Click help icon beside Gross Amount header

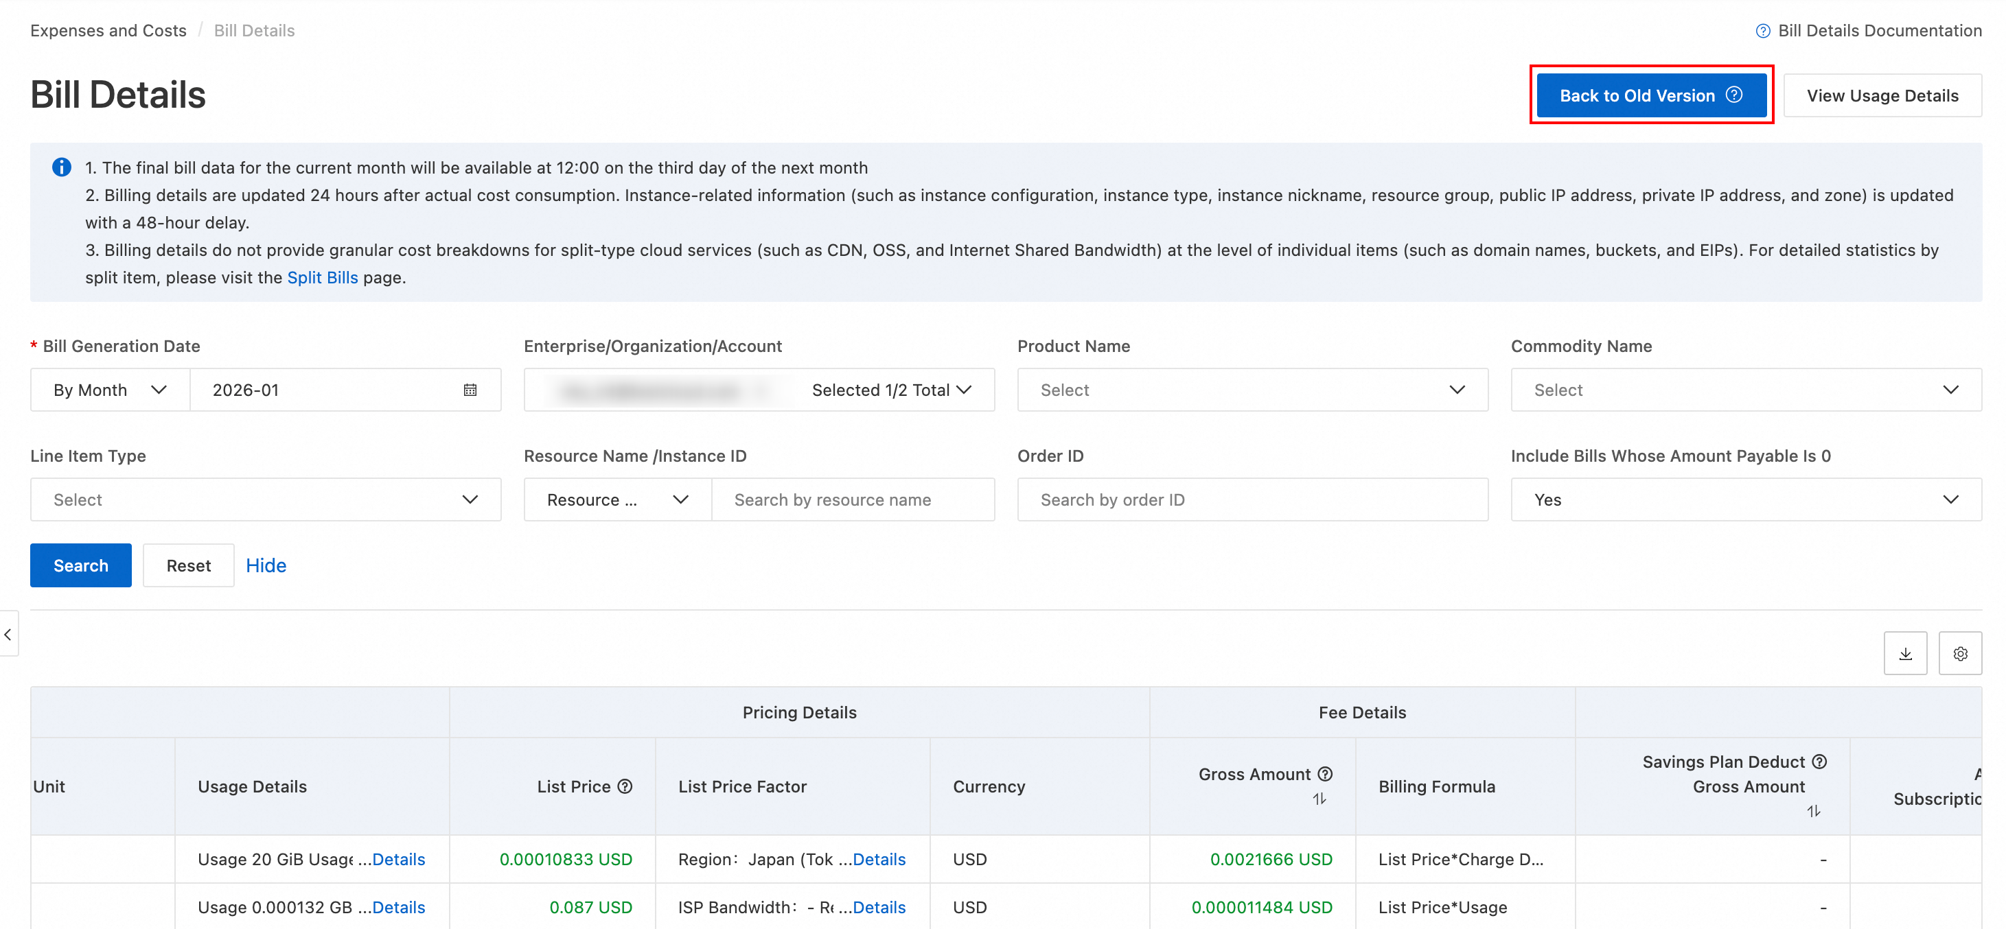click(1324, 773)
